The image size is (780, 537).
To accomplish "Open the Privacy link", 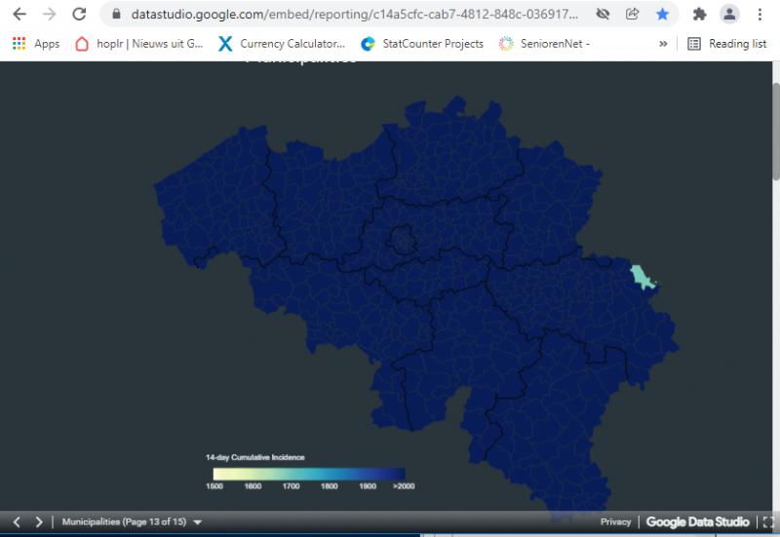I will (x=615, y=522).
